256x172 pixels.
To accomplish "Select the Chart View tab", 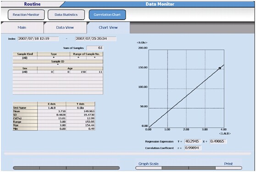I will 108,28.
